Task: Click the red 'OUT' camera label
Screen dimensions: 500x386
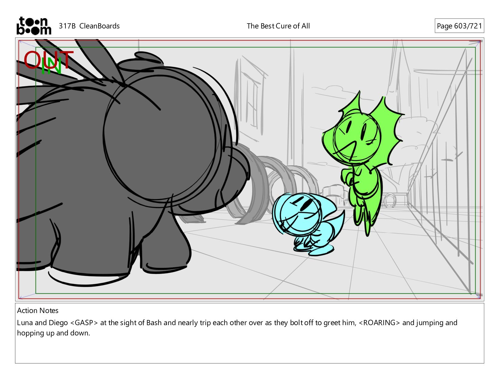Action: coord(48,60)
